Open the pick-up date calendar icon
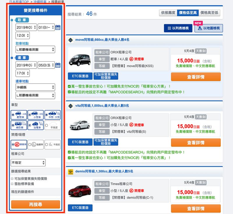 58,27
